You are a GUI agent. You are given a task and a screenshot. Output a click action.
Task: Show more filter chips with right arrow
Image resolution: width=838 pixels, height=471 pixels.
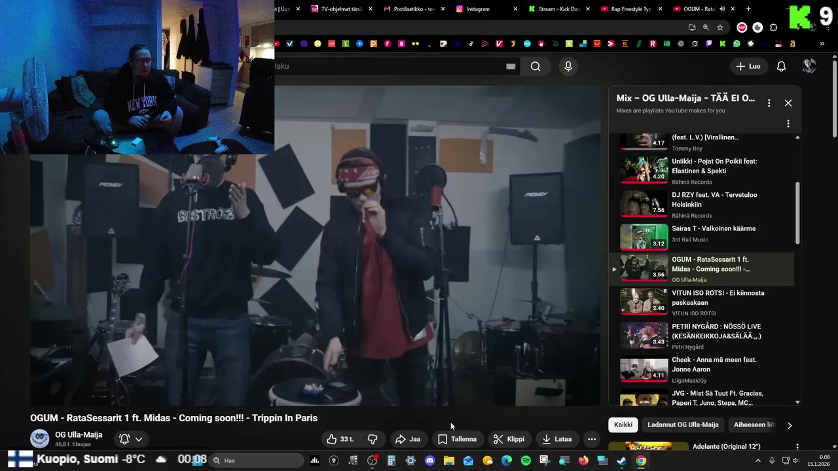pyautogui.click(x=790, y=425)
